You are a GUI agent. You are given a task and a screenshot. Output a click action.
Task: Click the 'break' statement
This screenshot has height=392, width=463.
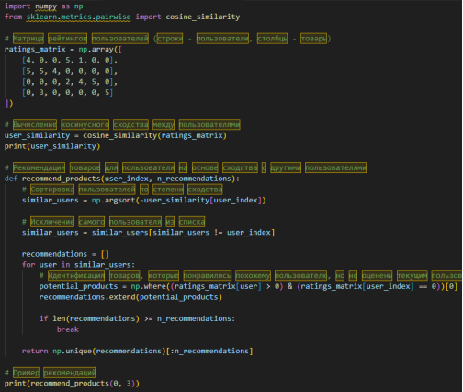68,329
